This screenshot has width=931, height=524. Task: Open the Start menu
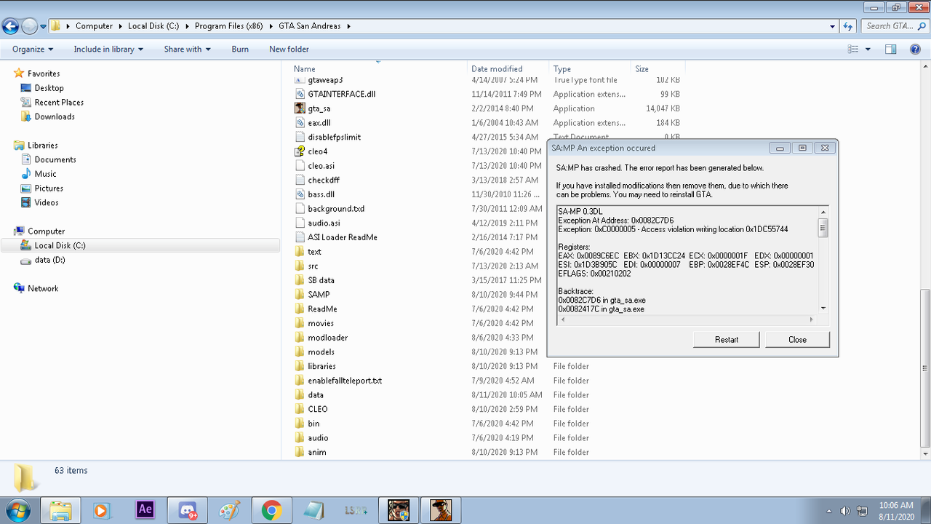pyautogui.click(x=17, y=509)
